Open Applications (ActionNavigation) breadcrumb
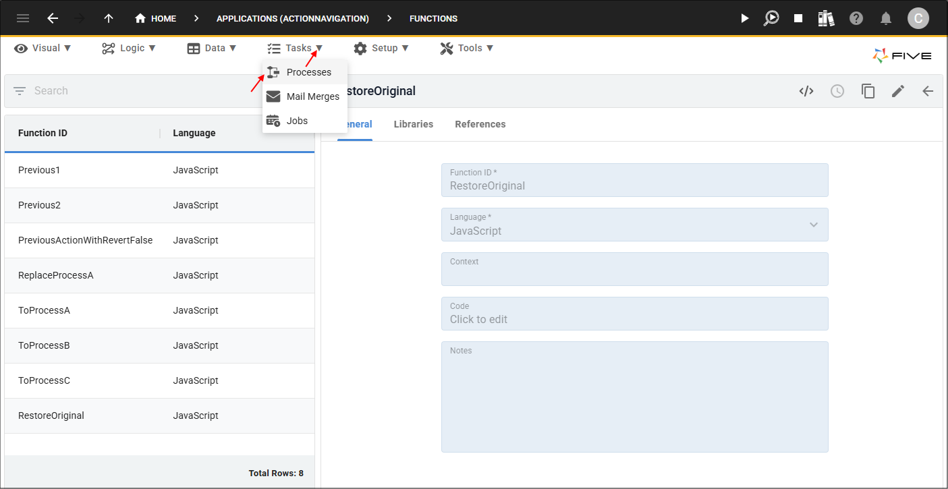 click(x=292, y=18)
